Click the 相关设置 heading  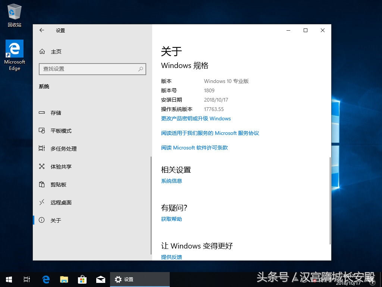point(176,170)
